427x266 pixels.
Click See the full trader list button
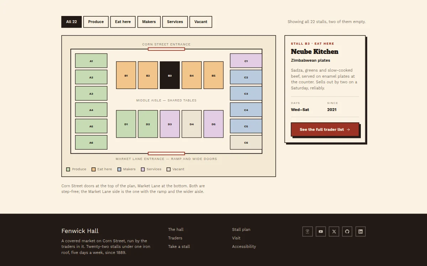click(x=325, y=129)
